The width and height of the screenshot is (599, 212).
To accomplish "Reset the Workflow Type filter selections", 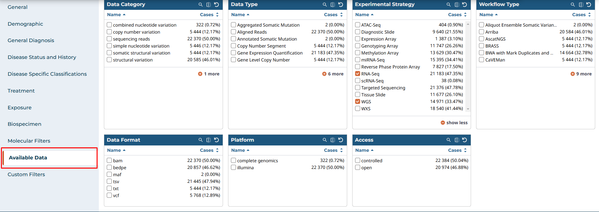I will [589, 4].
